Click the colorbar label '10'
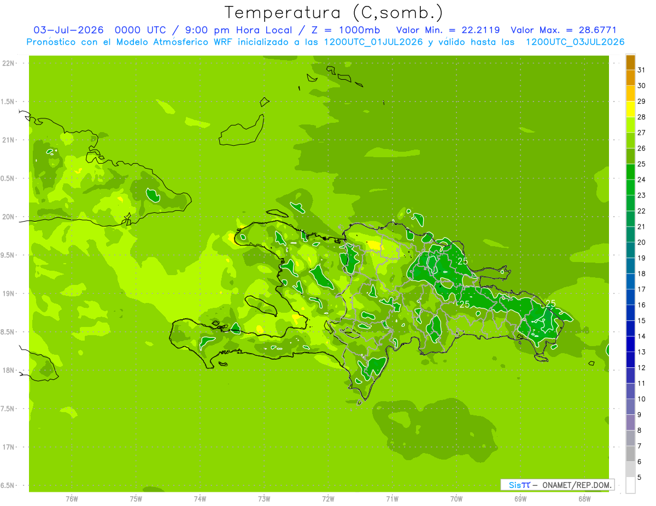The height and width of the screenshot is (506, 656). tap(642, 399)
